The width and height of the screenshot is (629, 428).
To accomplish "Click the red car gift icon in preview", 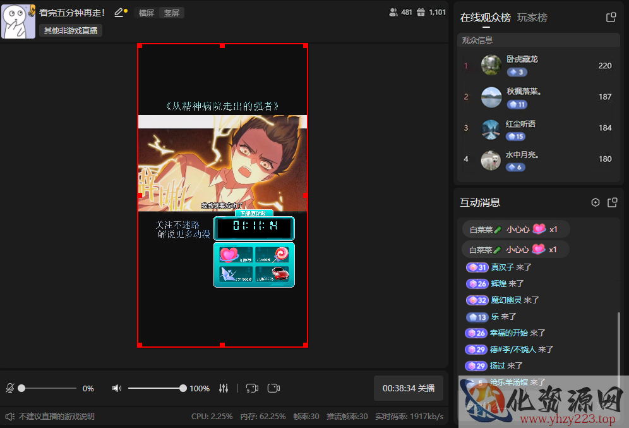I will point(280,274).
